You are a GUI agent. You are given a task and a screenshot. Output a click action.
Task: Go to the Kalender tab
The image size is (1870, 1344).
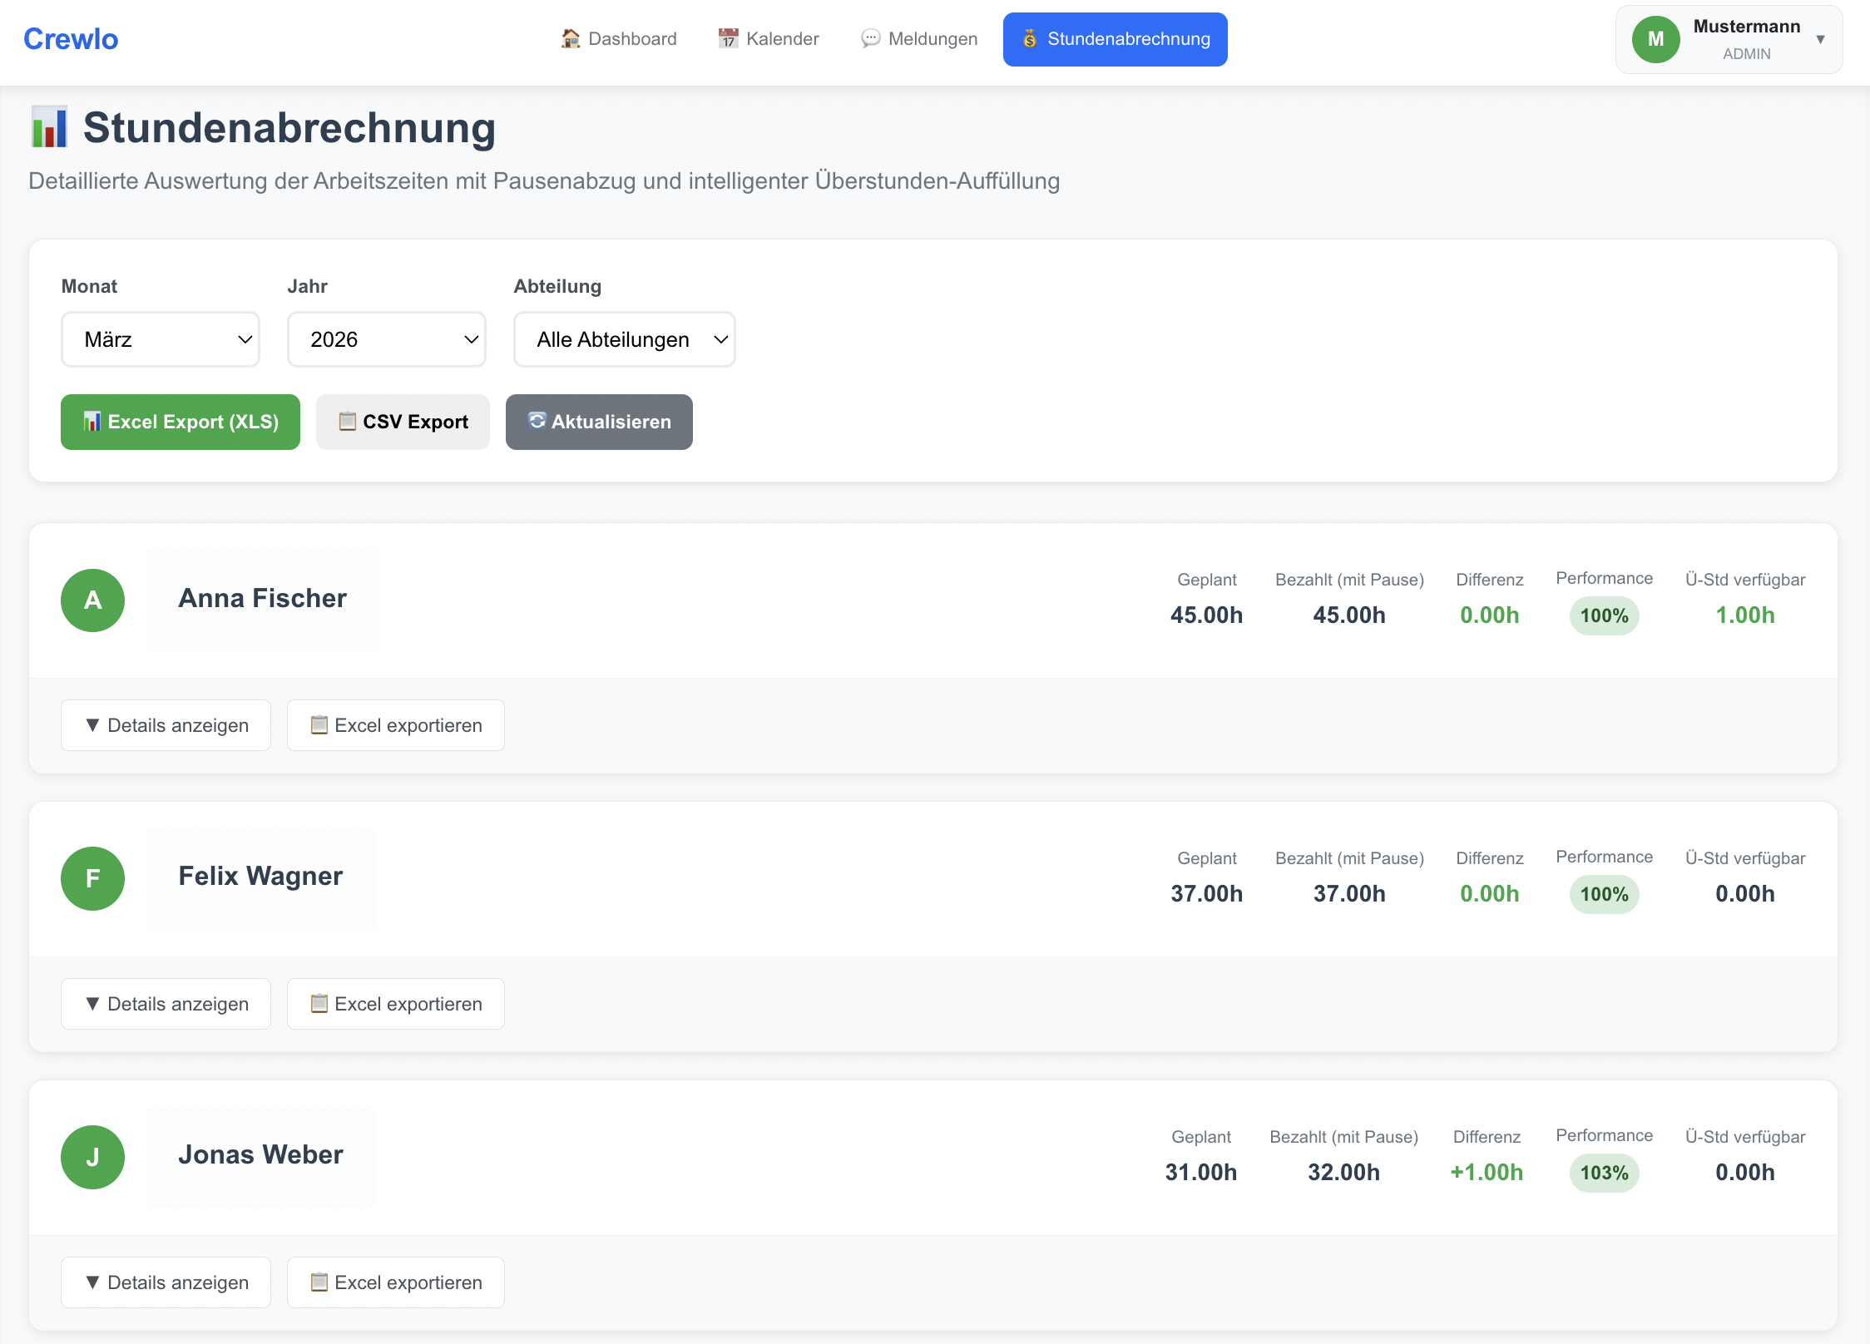click(x=768, y=39)
